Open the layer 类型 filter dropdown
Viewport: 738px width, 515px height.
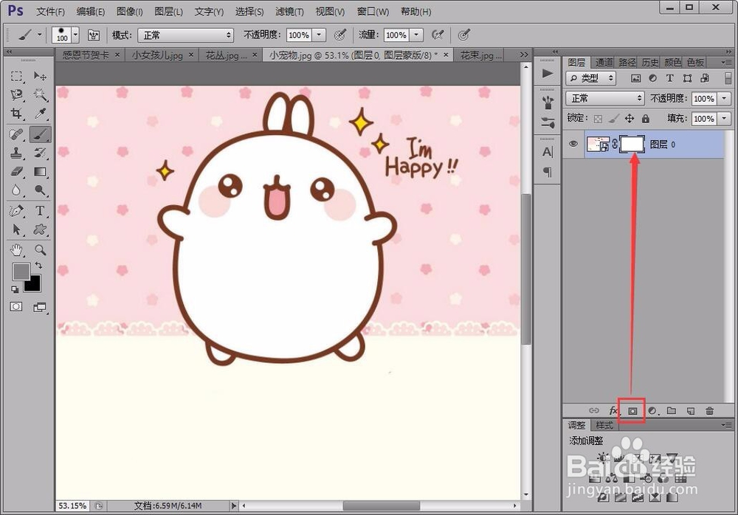coord(590,78)
